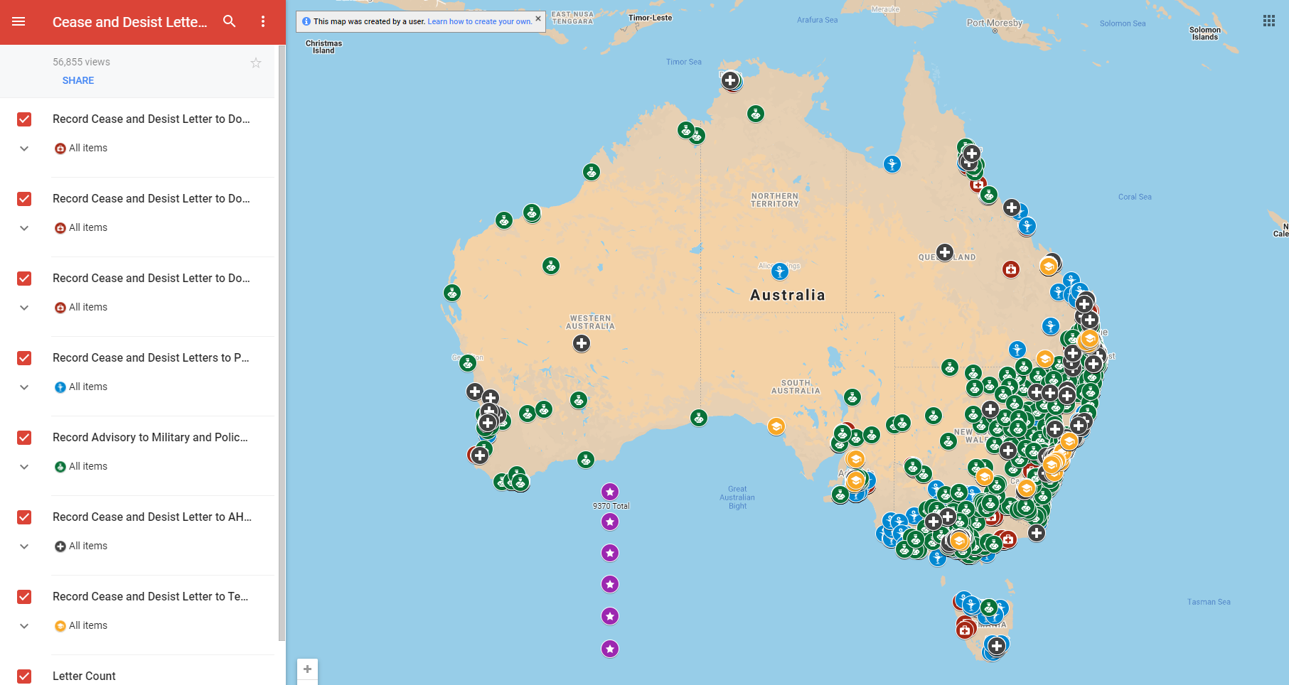Viewport: 1289px width, 685px height.
Task: Click the green marker in South Australia's northeast
Action: click(x=852, y=397)
